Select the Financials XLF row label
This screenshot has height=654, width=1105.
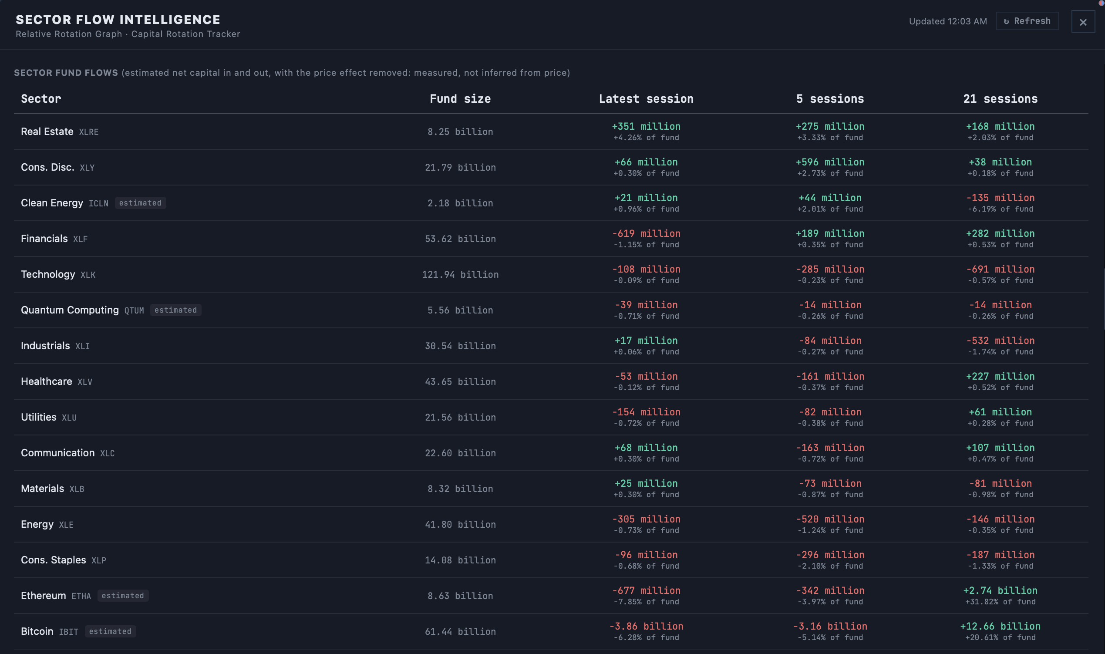(x=54, y=239)
